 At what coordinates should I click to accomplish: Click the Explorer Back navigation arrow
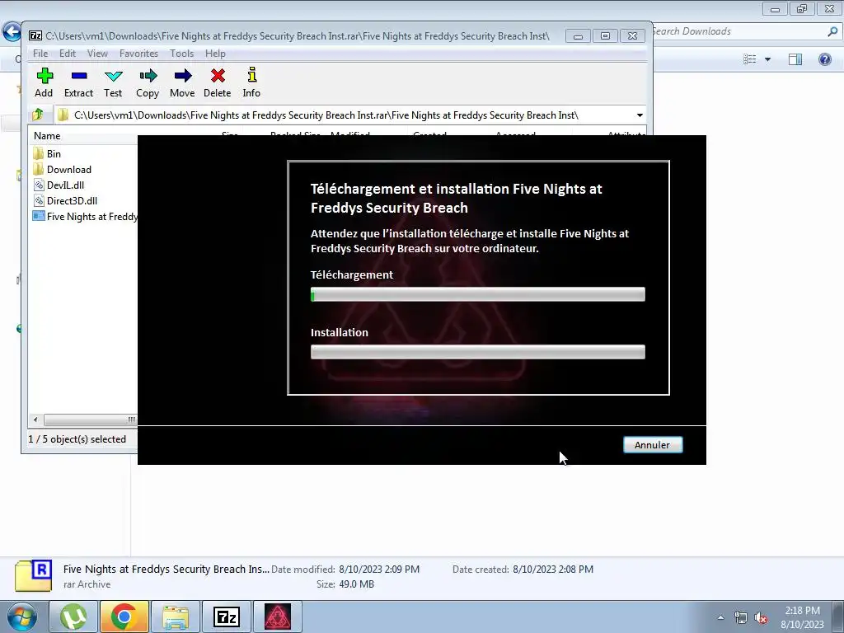click(x=12, y=32)
